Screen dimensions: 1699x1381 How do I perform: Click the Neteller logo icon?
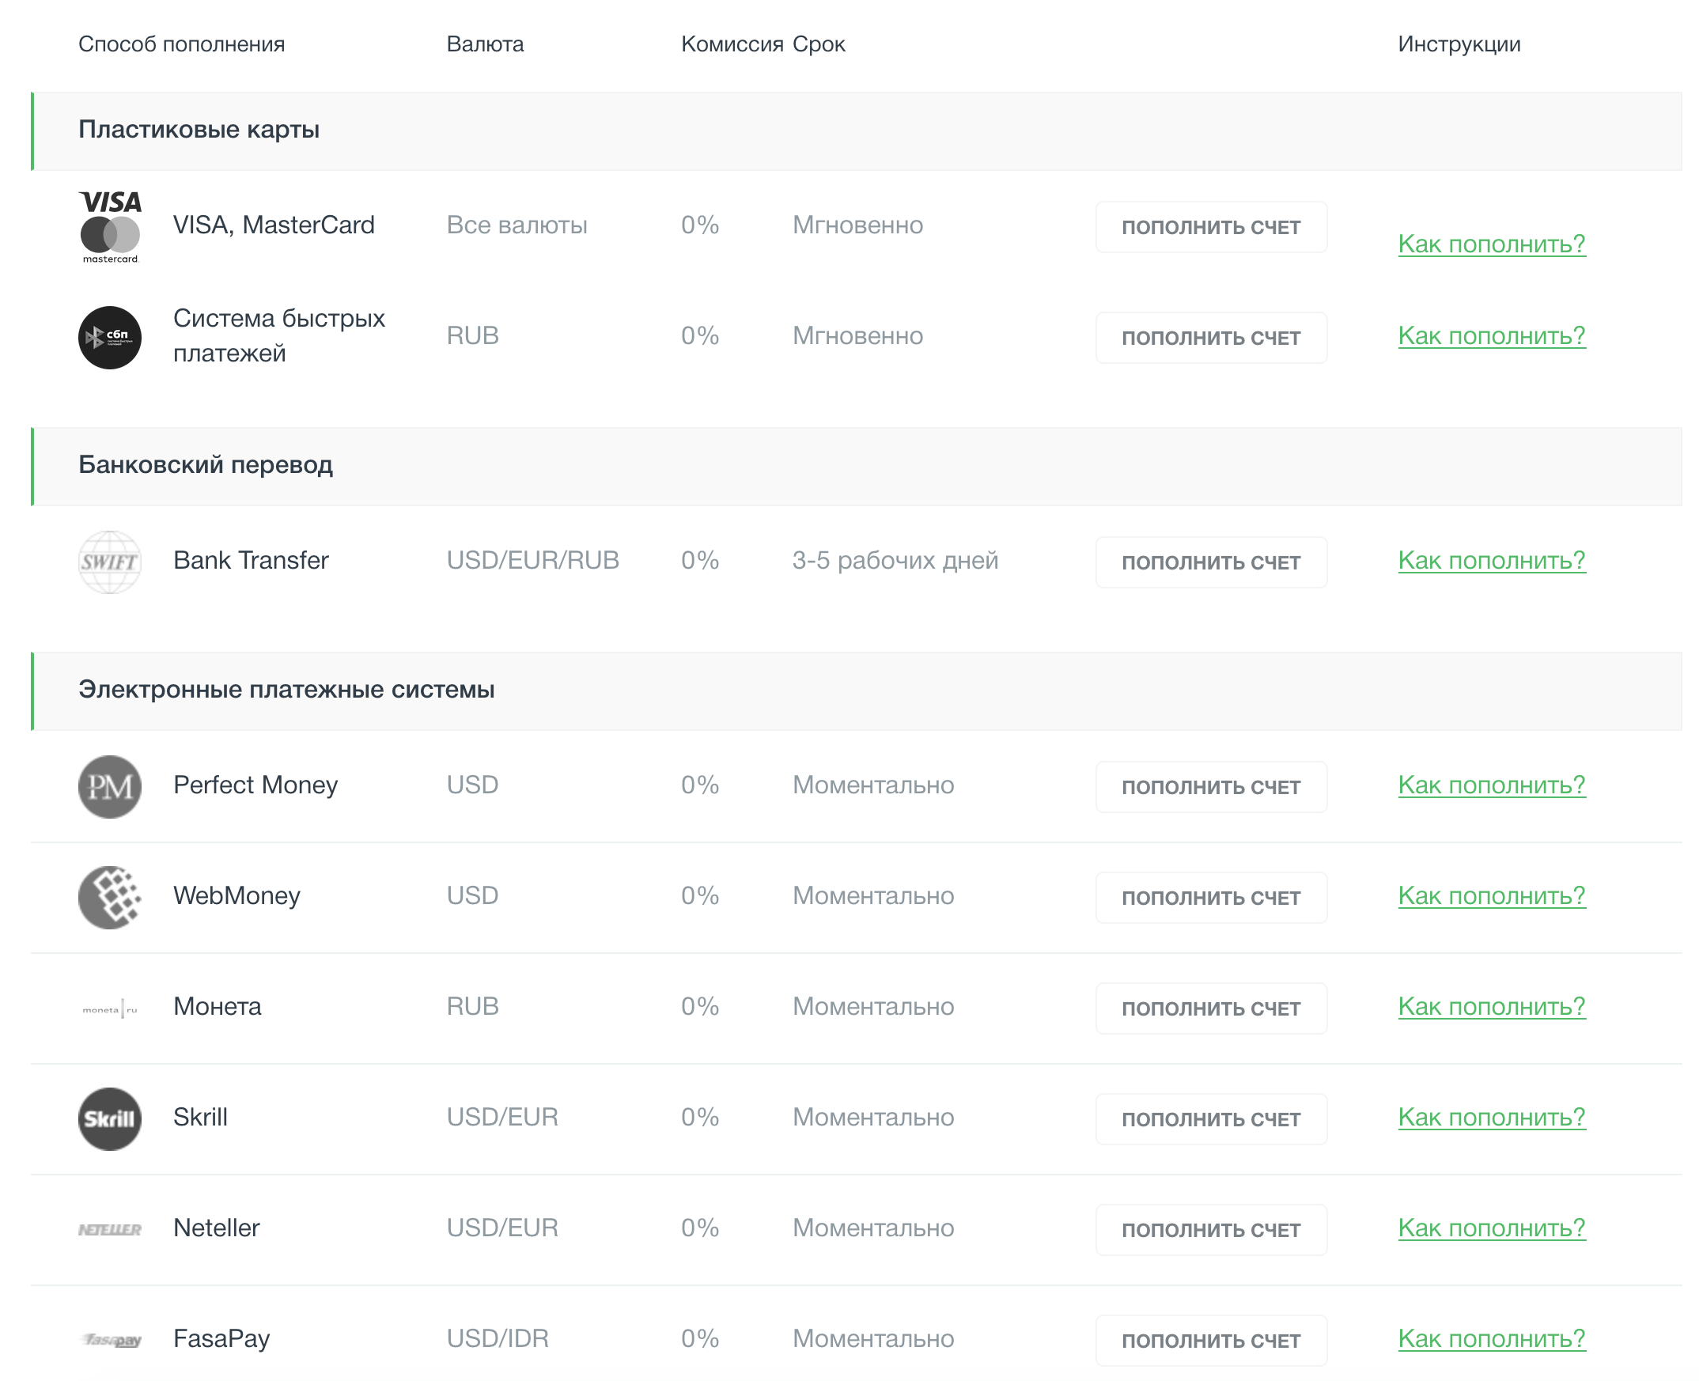tap(110, 1229)
